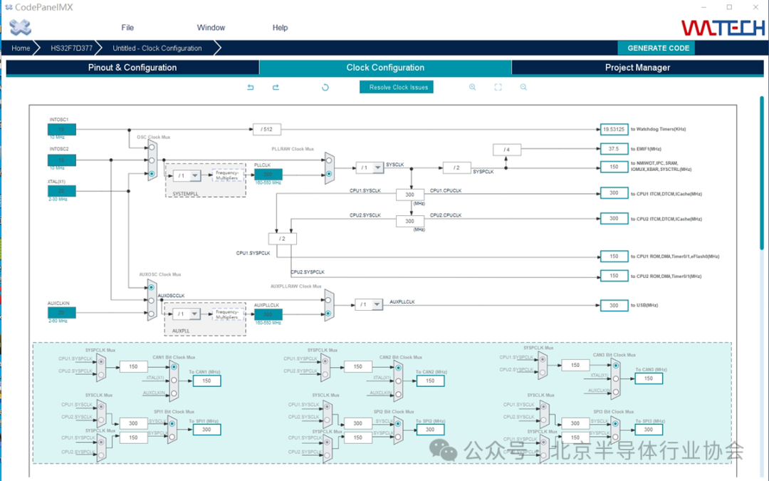This screenshot has width=769, height=481.
Task: Click the CPU1.SYSCLK 300 MHz value box
Action: (x=410, y=195)
